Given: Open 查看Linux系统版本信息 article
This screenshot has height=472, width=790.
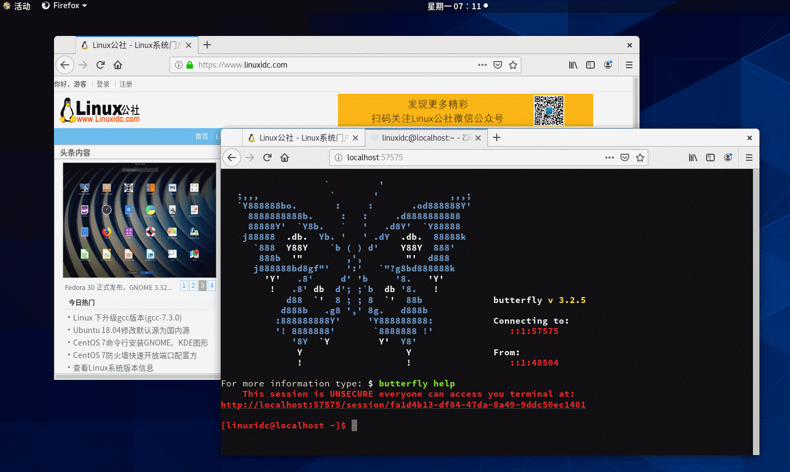Looking at the screenshot, I should pyautogui.click(x=113, y=367).
